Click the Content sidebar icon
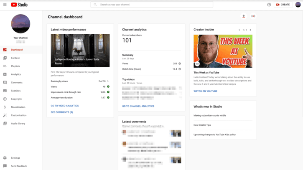Image resolution: width=303 pixels, height=170 pixels. (x=5, y=58)
